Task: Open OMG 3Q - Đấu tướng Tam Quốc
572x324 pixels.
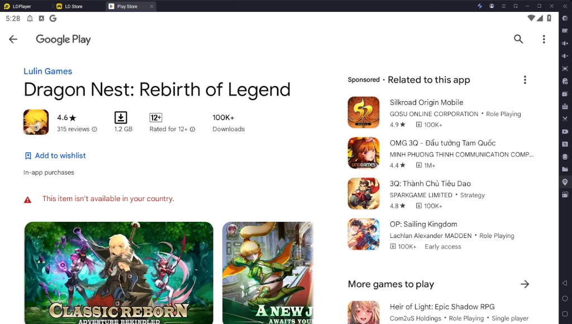Action: pyautogui.click(x=440, y=153)
